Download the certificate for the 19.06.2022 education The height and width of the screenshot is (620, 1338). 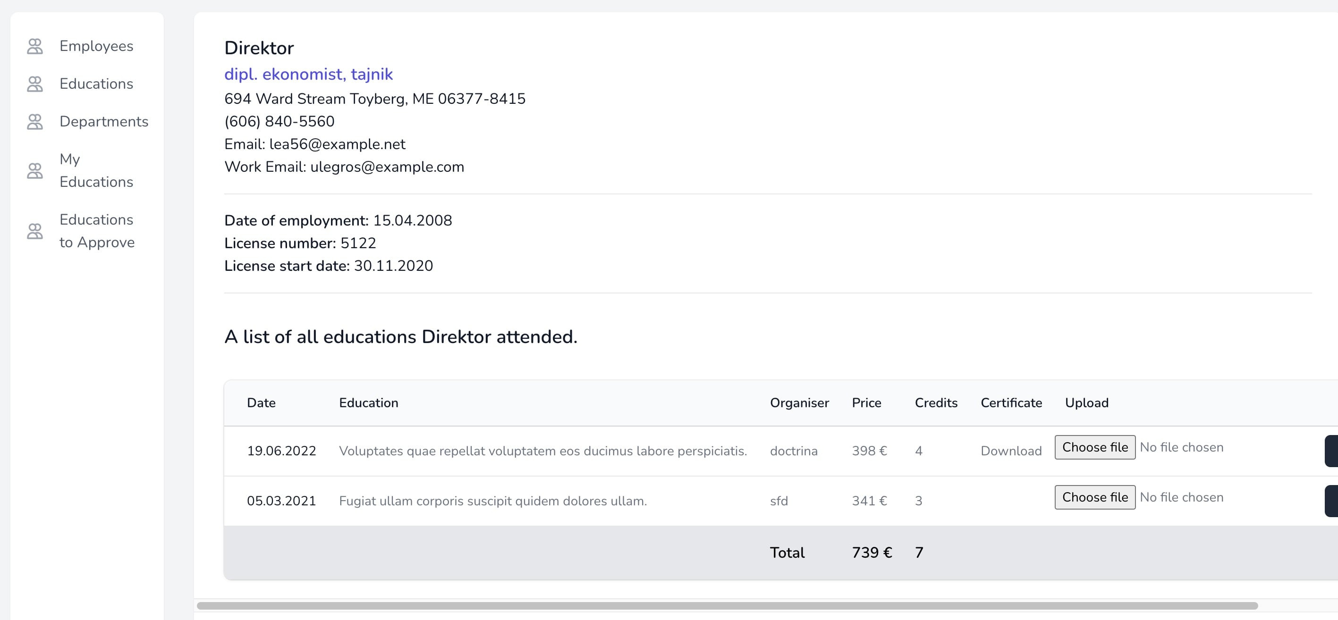point(1010,451)
